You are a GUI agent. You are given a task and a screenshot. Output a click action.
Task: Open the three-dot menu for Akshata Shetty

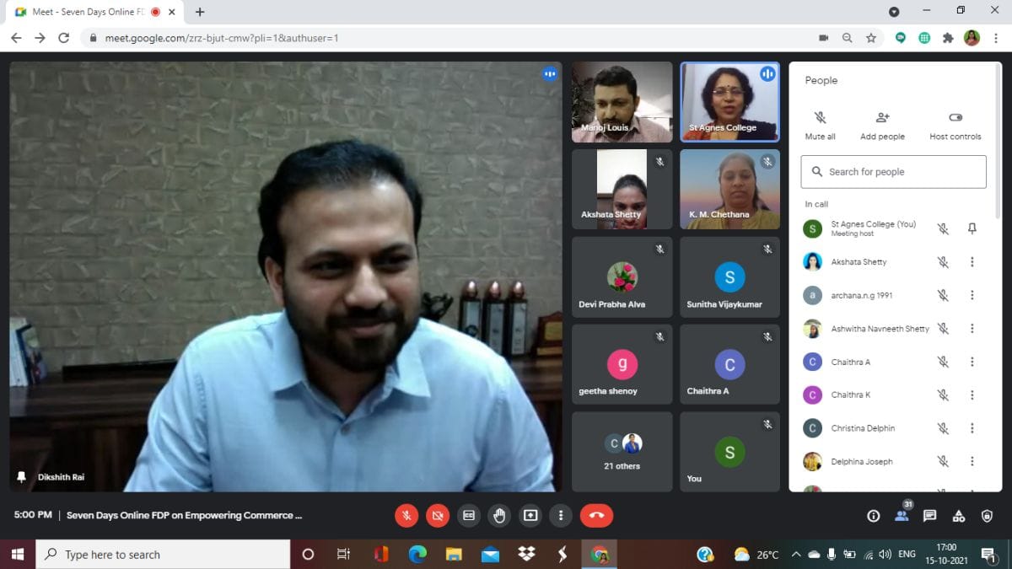point(972,262)
